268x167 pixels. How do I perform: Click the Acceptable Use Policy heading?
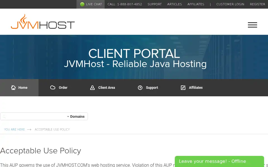coord(40,151)
